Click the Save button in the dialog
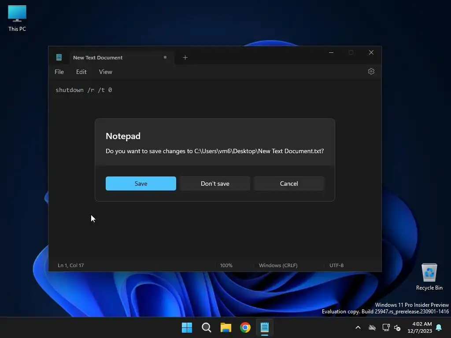The height and width of the screenshot is (338, 451). tap(140, 184)
